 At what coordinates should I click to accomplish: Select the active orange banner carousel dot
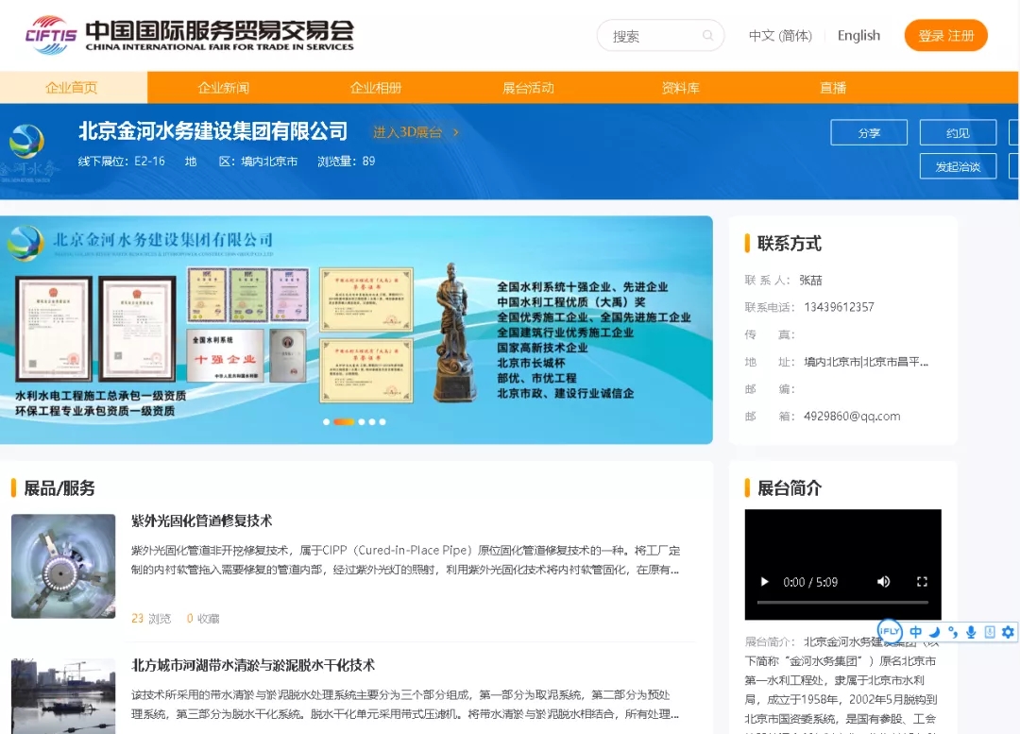coord(344,421)
